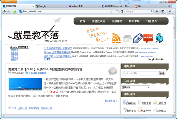This screenshot has height=119, width=177.
Task: Switch to the Google tab
Action: point(51,6)
